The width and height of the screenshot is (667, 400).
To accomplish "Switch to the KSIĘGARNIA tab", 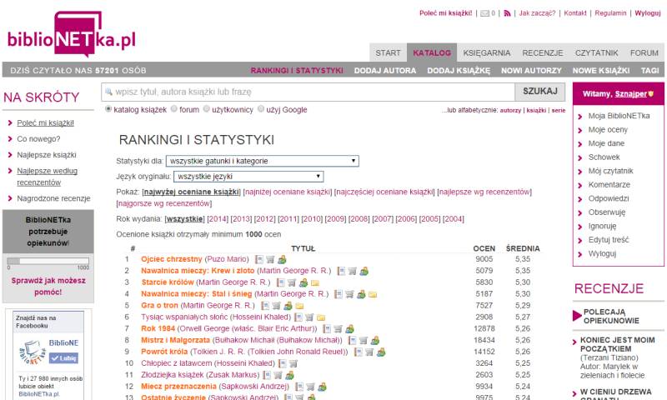I will tap(487, 52).
